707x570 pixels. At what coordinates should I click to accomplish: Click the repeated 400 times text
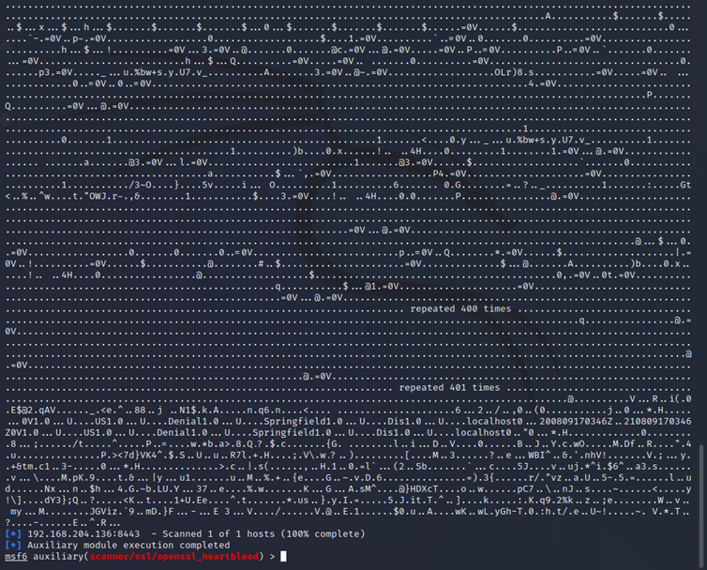(x=461, y=308)
